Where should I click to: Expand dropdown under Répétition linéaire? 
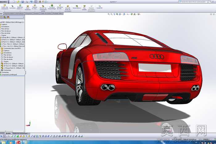[x=20, y=11]
